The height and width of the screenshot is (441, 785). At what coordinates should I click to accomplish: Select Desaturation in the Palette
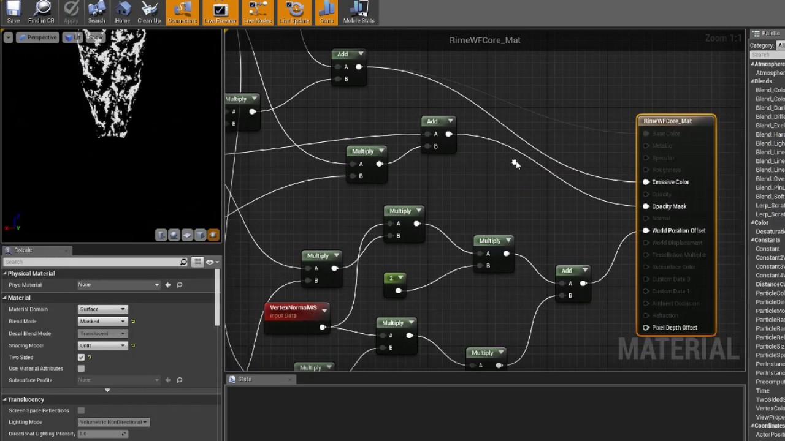pyautogui.click(x=770, y=232)
